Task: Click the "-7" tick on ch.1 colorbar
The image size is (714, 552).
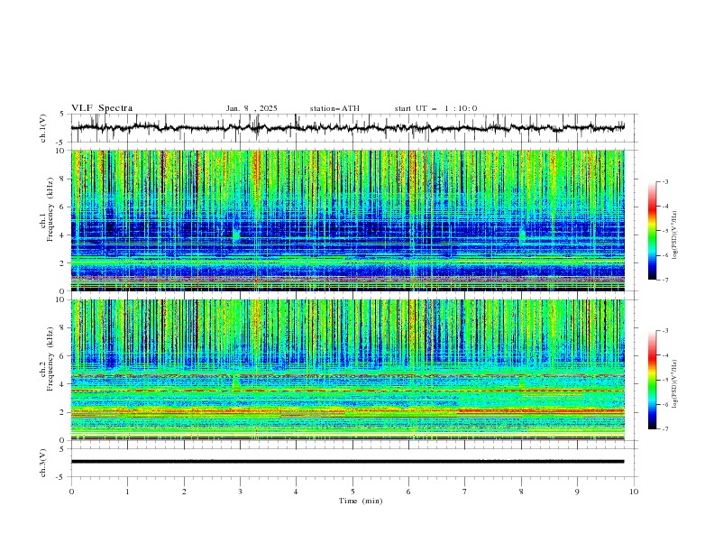Action: point(664,280)
